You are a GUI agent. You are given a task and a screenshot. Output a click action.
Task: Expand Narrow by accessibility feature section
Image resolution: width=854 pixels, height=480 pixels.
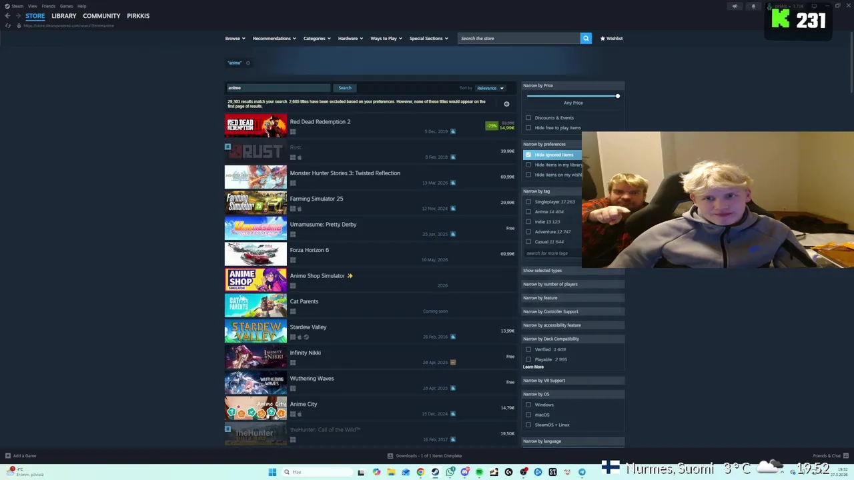(572, 325)
